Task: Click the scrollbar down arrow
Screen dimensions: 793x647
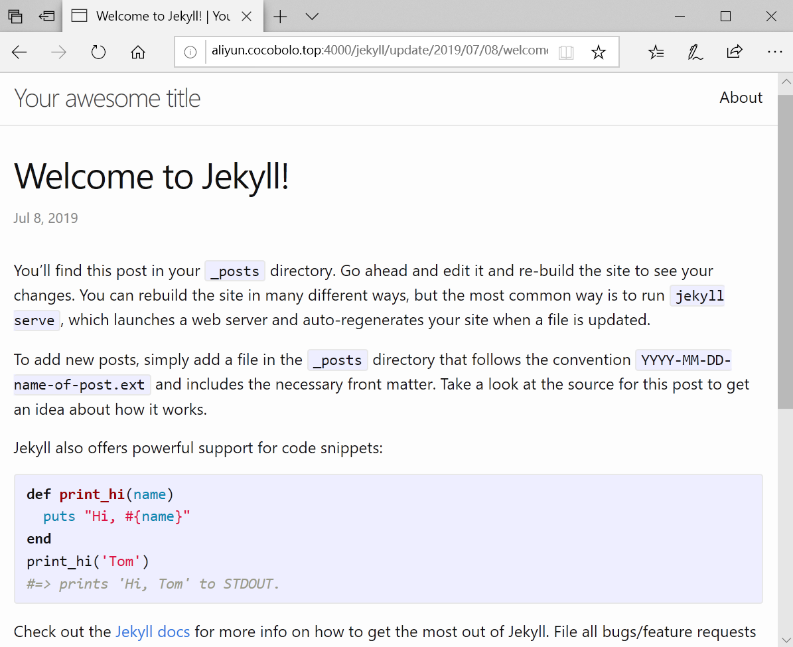Action: pos(786,640)
